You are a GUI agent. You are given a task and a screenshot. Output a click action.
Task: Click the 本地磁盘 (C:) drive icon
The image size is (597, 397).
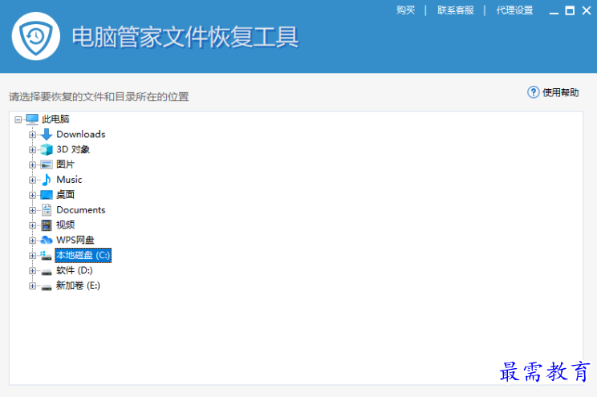tap(47, 256)
